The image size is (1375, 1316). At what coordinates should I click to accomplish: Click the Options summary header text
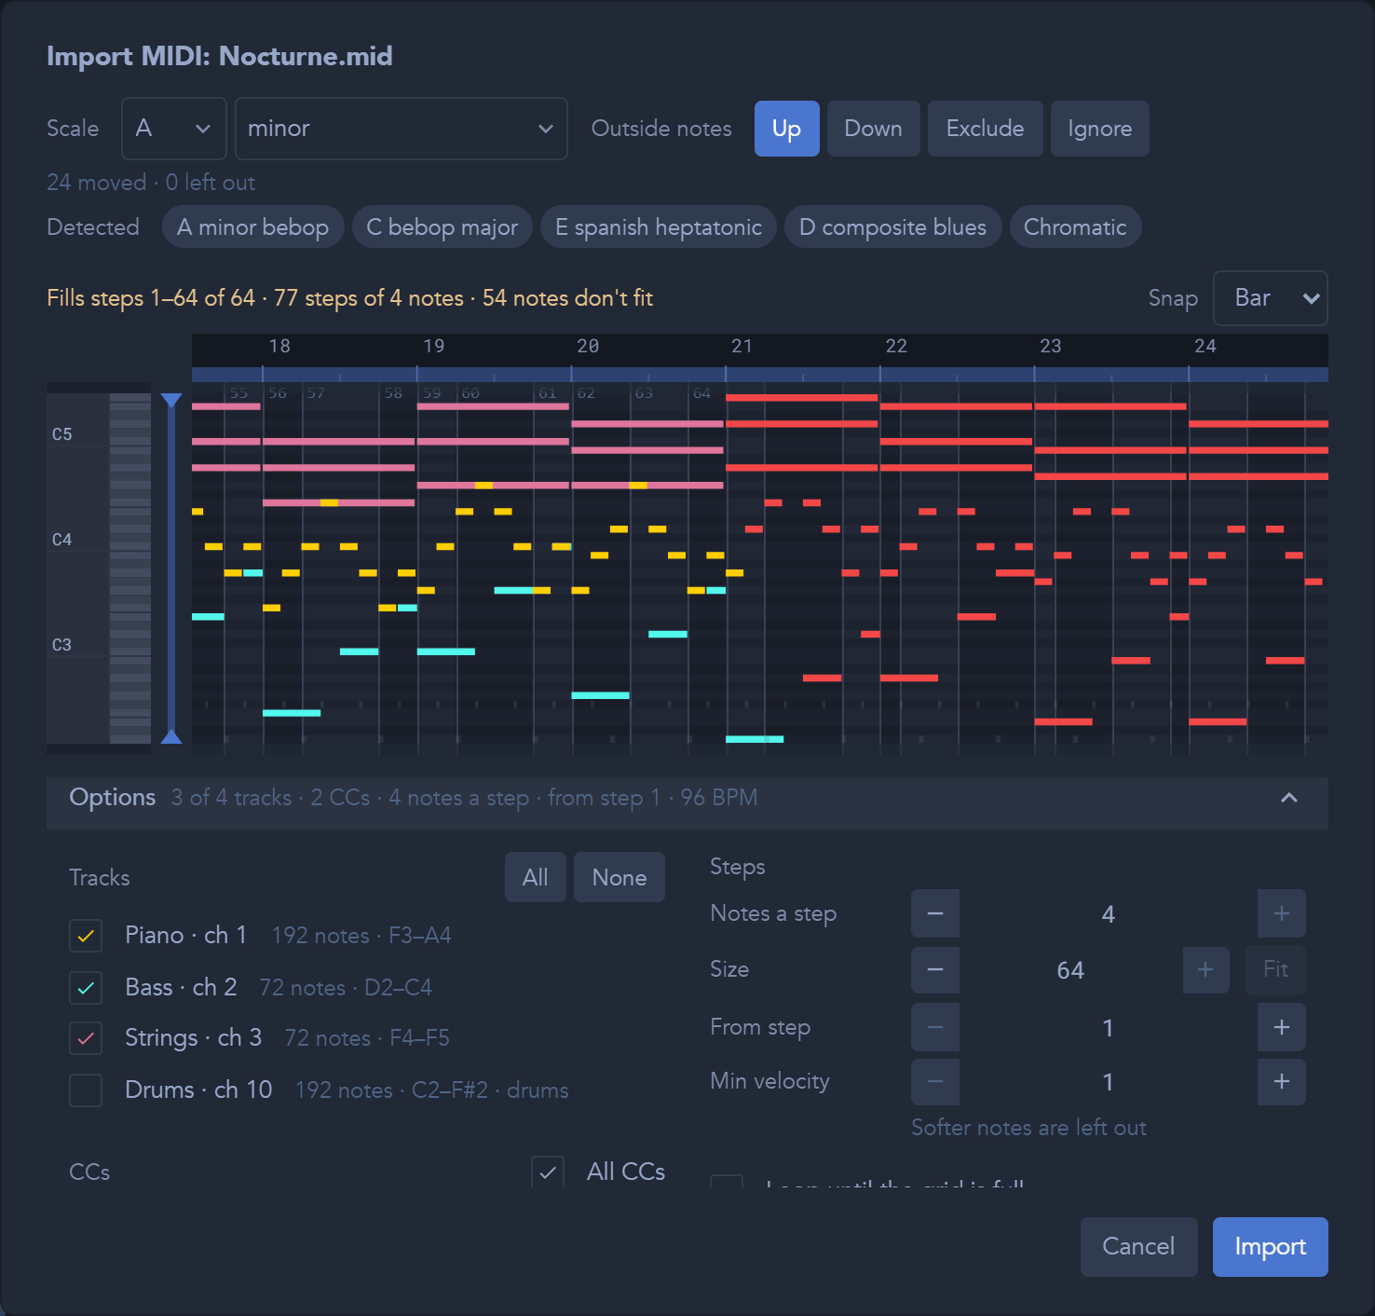point(464,799)
